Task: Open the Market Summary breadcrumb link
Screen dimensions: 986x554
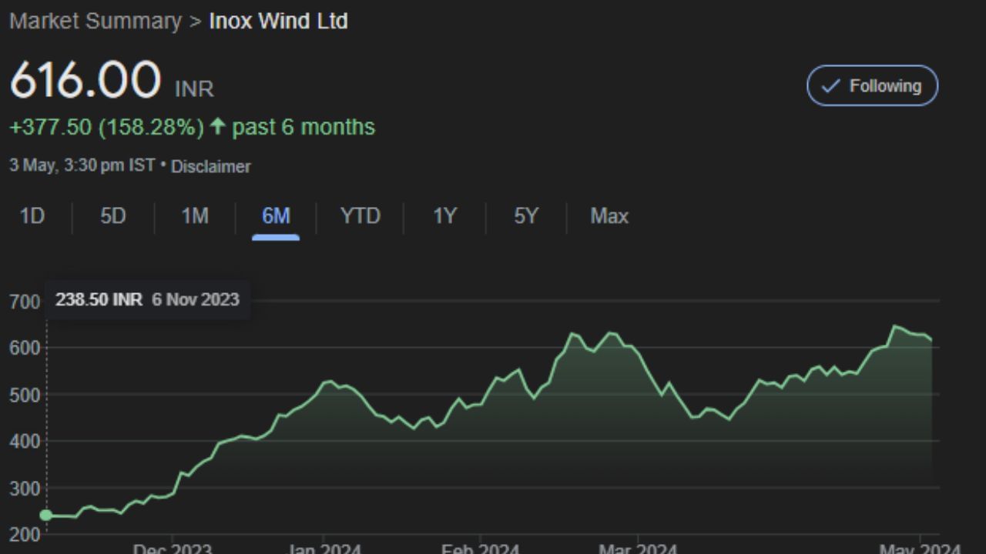Action: tap(95, 21)
